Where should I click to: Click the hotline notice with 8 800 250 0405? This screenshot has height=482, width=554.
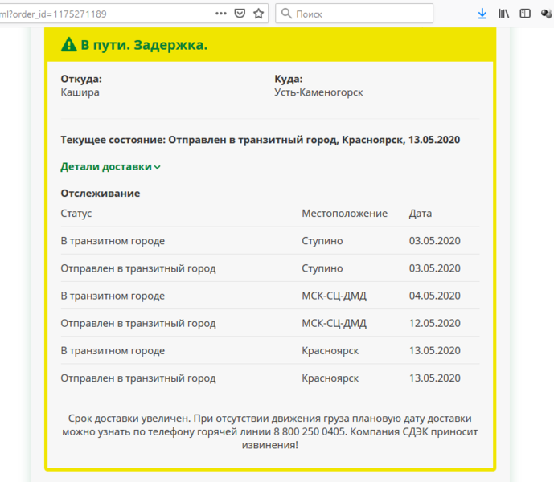coord(270,431)
